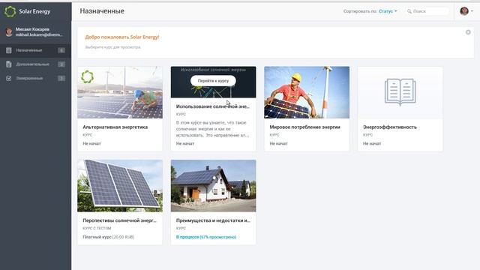Click the Энергоэффективность course title

390,127
